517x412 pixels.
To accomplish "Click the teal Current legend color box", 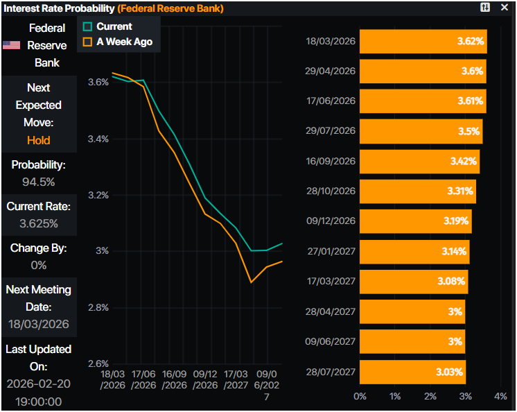I will (x=87, y=26).
